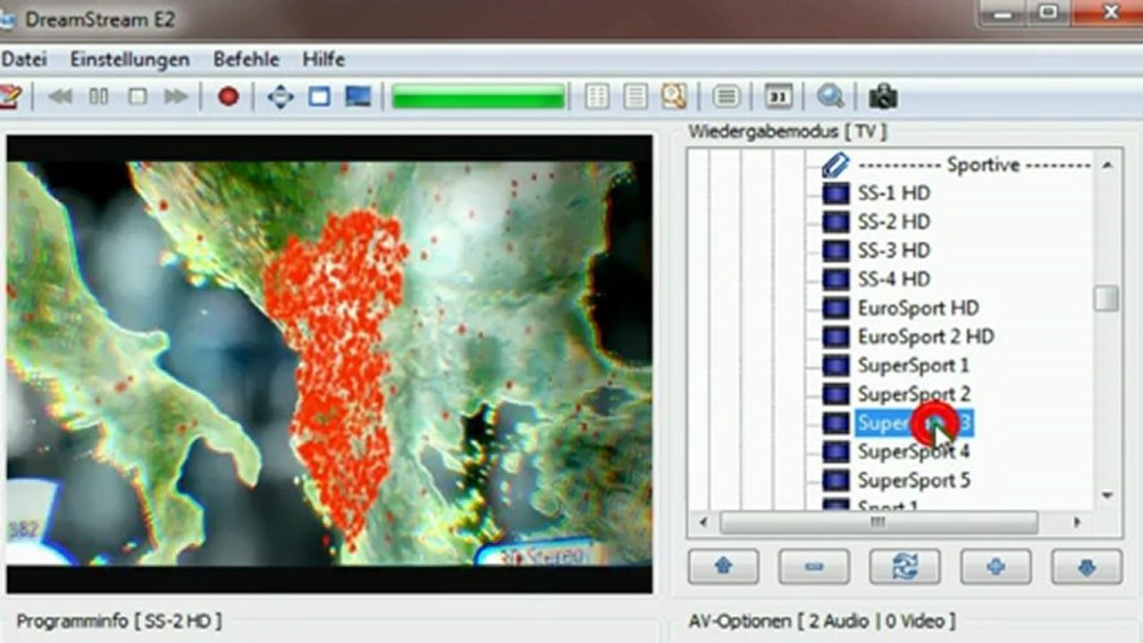This screenshot has height=643, width=1143.
Task: Select channel EuroSport 2 HD
Action: [926, 337]
